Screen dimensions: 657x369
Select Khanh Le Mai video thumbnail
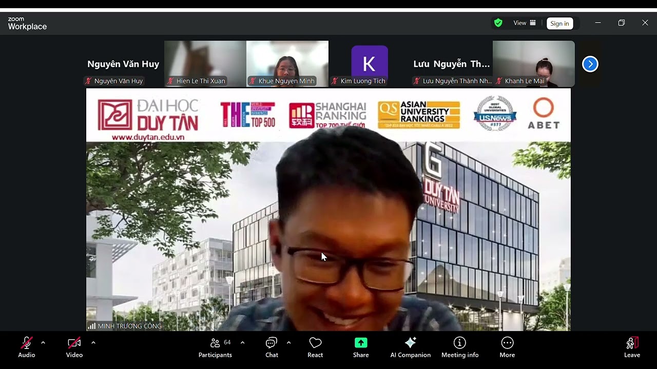pos(534,64)
